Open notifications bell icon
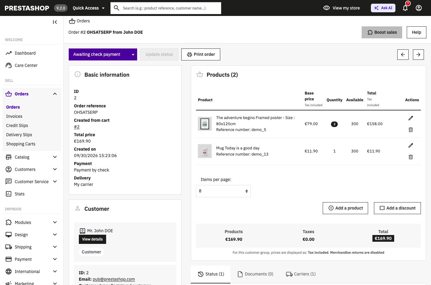Screen dimensions: 431x285 [405, 8]
